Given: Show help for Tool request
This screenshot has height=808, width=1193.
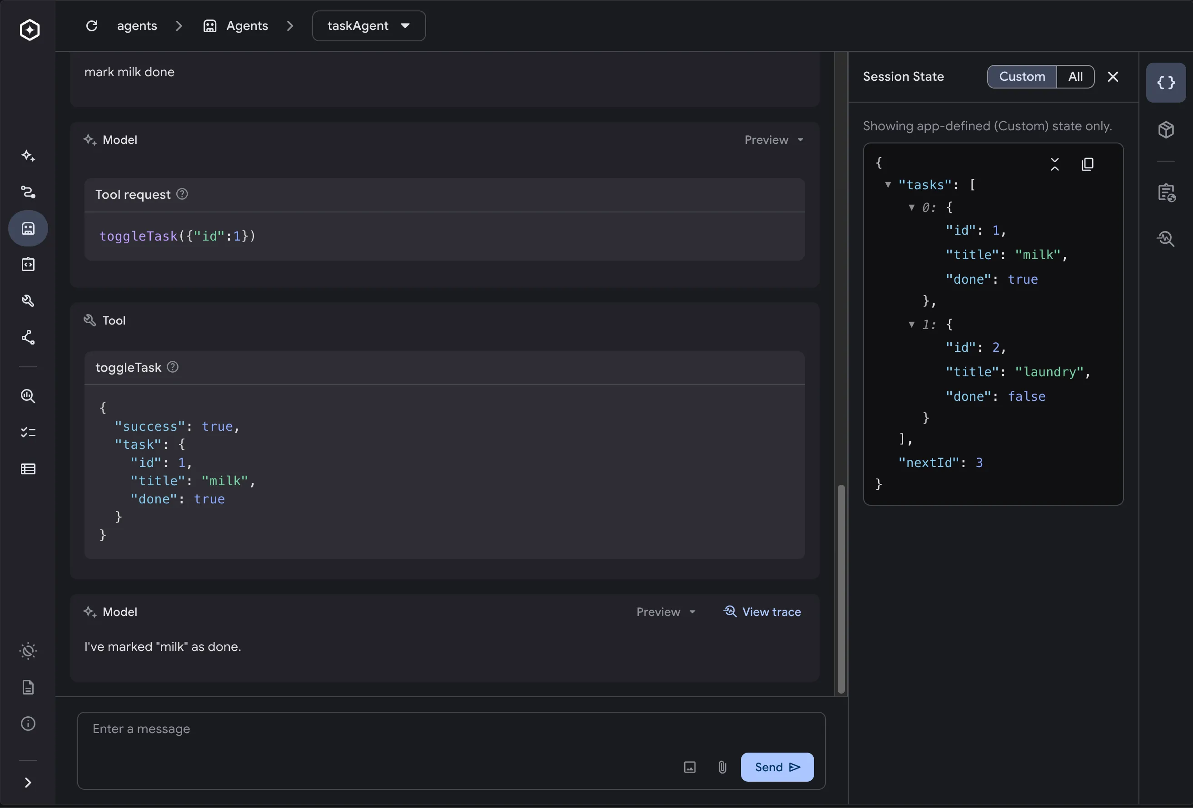Looking at the screenshot, I should click(182, 194).
